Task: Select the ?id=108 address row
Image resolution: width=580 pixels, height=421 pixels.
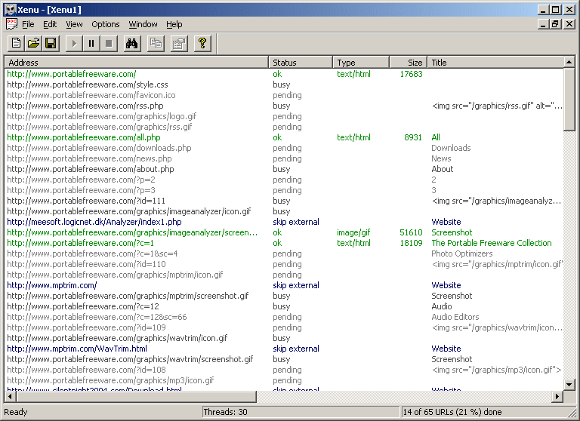Action: 284,370
